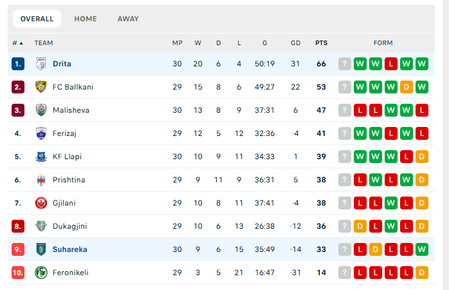Click the KF Llapi team logo

coord(41,157)
